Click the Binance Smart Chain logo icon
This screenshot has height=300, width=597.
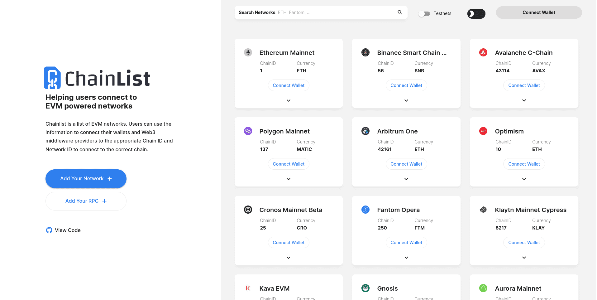(365, 52)
